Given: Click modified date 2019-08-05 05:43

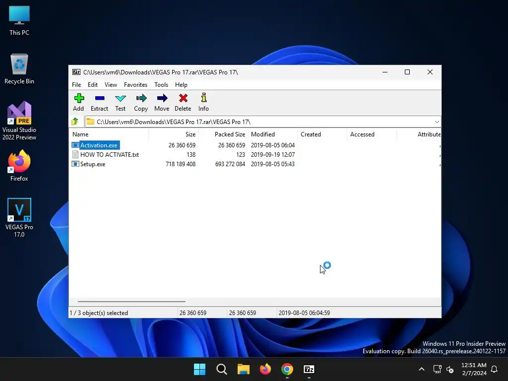Looking at the screenshot, I should 273,164.
